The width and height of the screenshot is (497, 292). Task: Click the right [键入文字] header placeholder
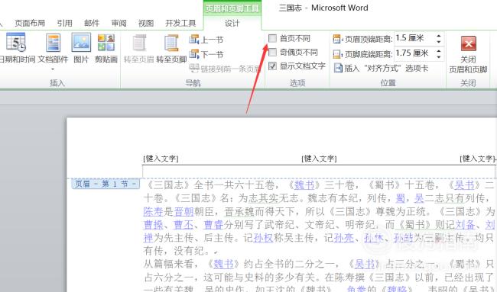pyautogui.click(x=477, y=159)
